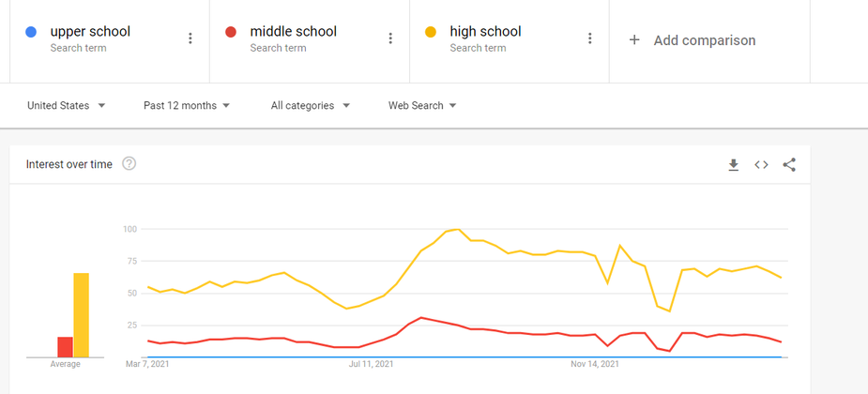Open embed code for the chart
The width and height of the screenshot is (868, 394).
click(x=761, y=165)
